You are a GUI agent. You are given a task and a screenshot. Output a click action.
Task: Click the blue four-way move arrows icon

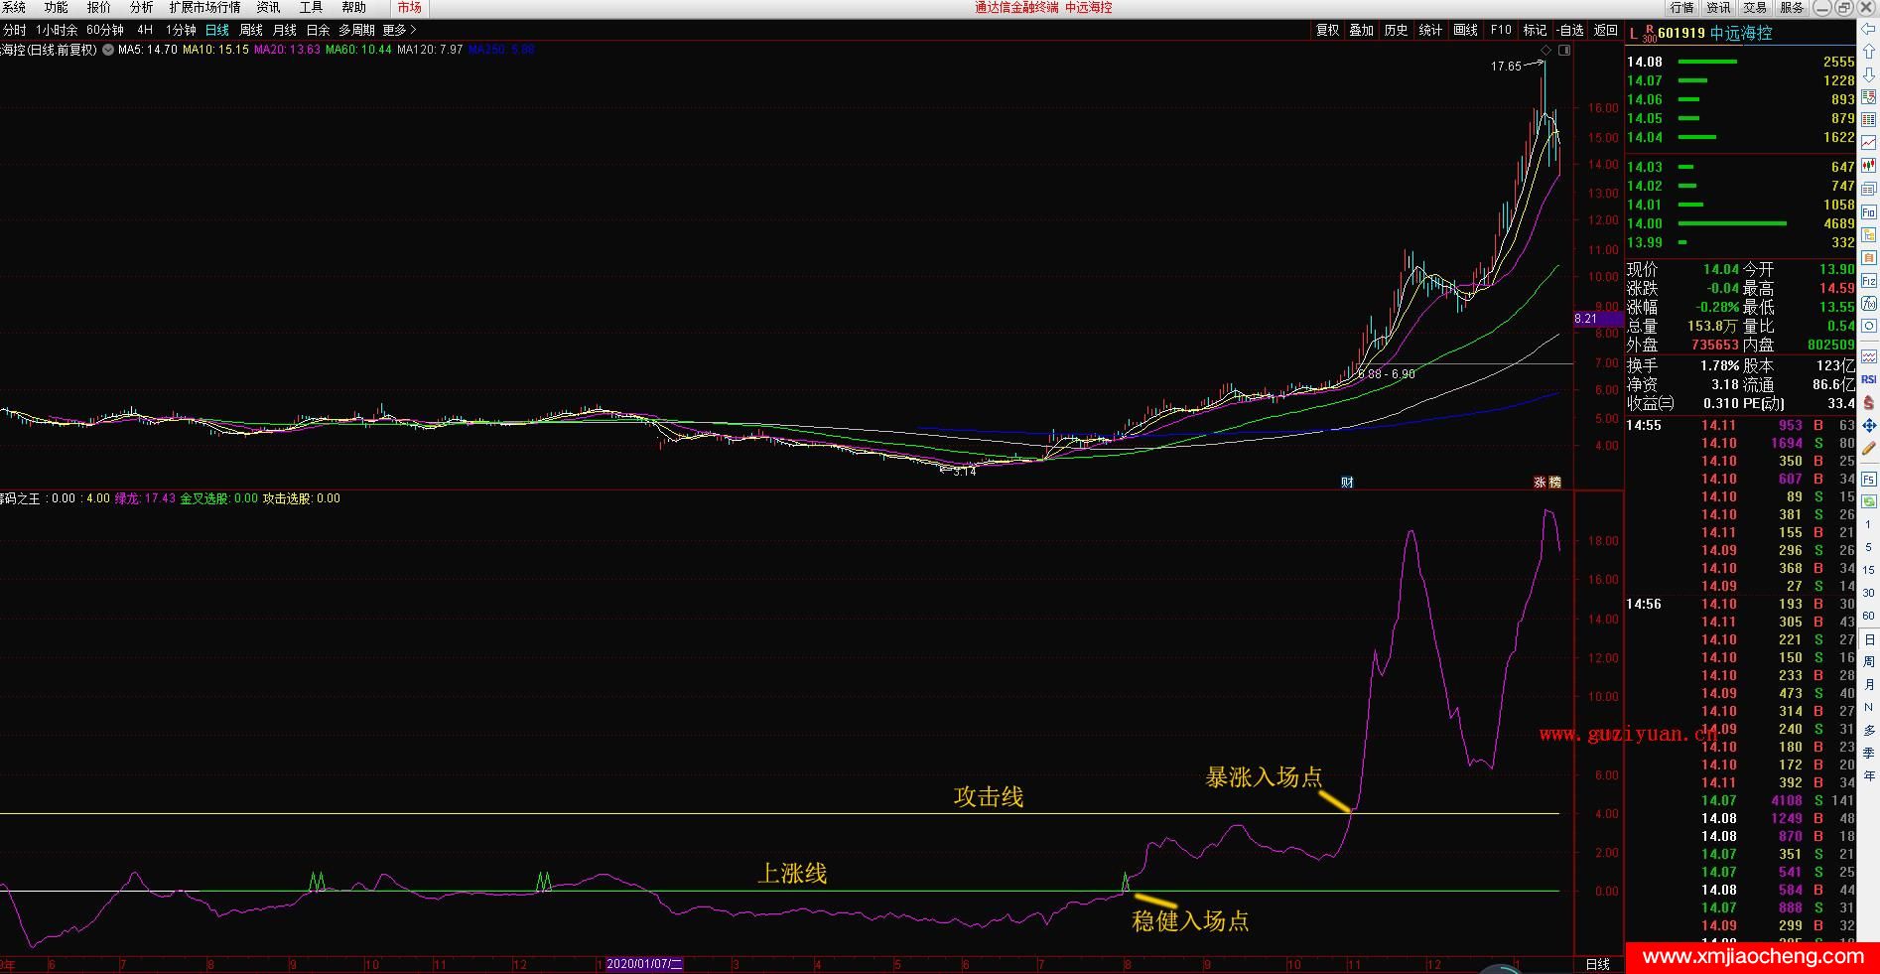pos(1869,426)
